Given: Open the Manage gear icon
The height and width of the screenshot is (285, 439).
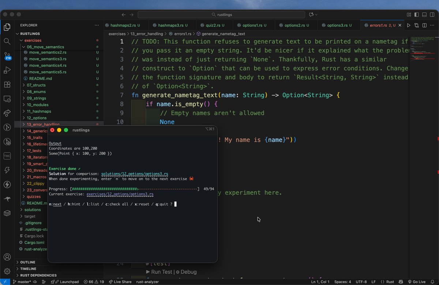Looking at the screenshot, I should pos(7,271).
